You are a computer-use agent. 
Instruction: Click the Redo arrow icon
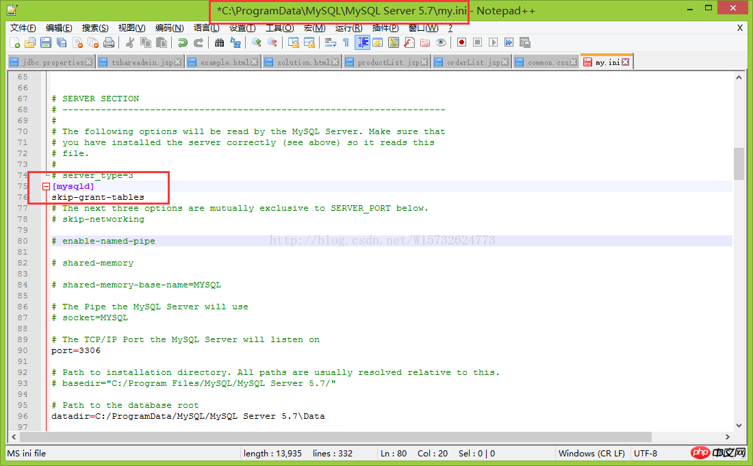click(199, 42)
